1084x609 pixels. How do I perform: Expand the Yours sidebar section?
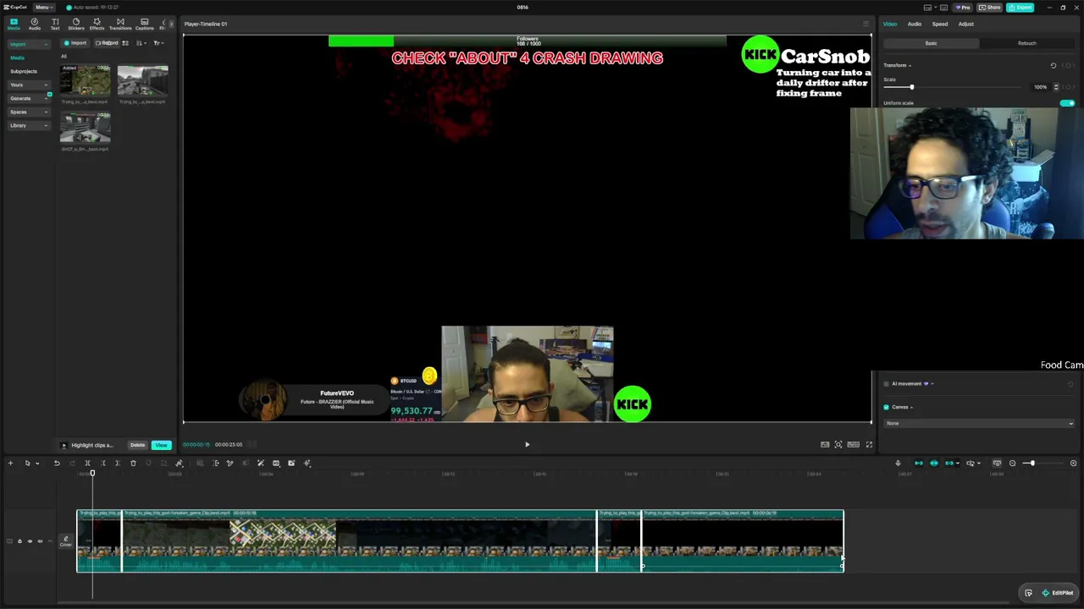click(x=28, y=85)
